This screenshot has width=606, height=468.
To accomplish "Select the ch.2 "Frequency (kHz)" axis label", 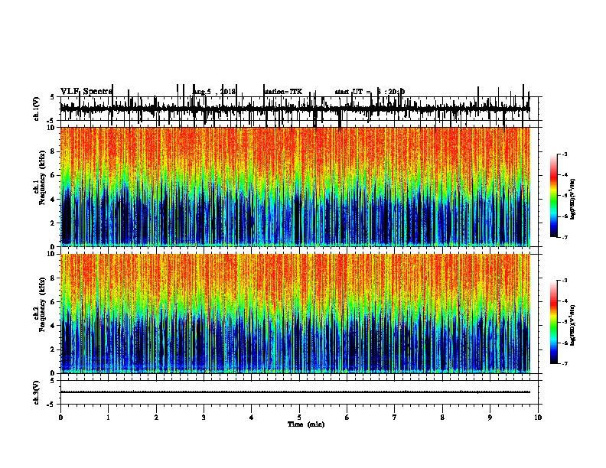I will 43,304.
